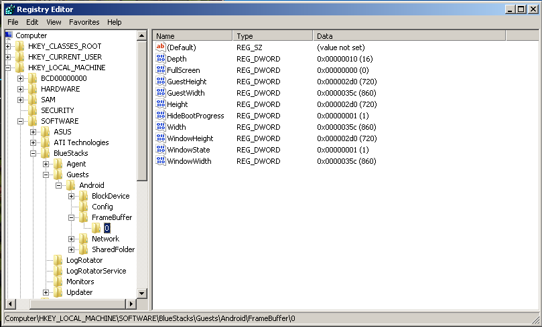The height and width of the screenshot is (327, 542).
Task: Expand the Agent key
Action: 46,164
